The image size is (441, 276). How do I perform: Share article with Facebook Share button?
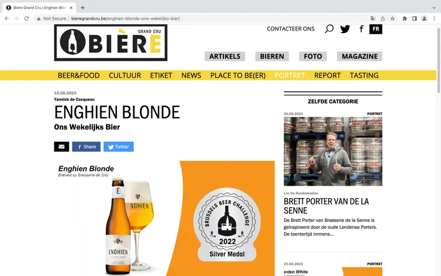coord(86,146)
